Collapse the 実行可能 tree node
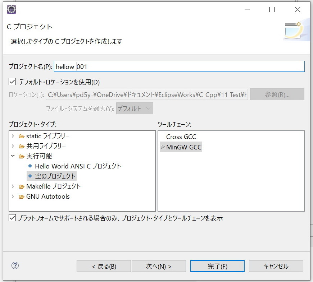Viewport: 313px width, 282px height. (13, 156)
